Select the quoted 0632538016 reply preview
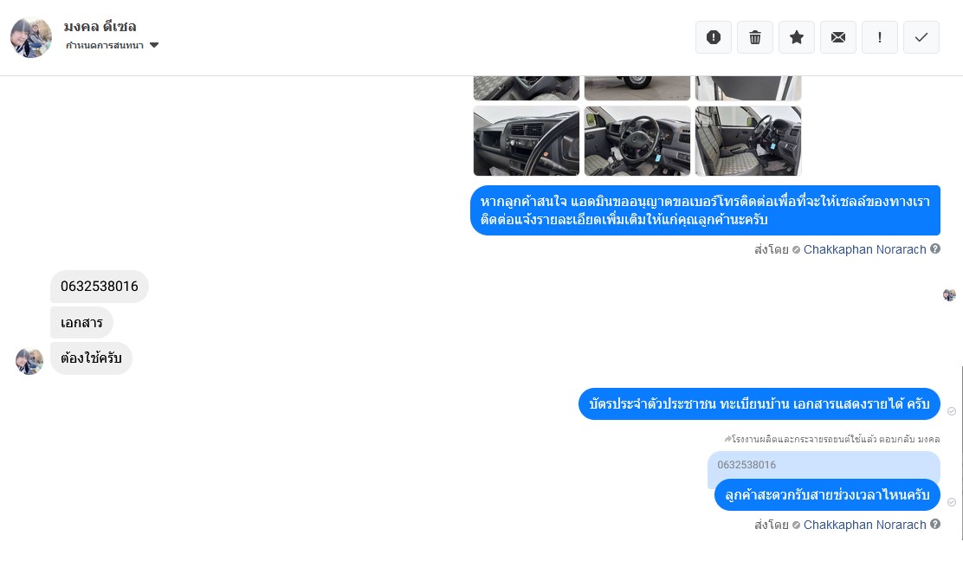Screen dimensions: 963x561 (824, 465)
